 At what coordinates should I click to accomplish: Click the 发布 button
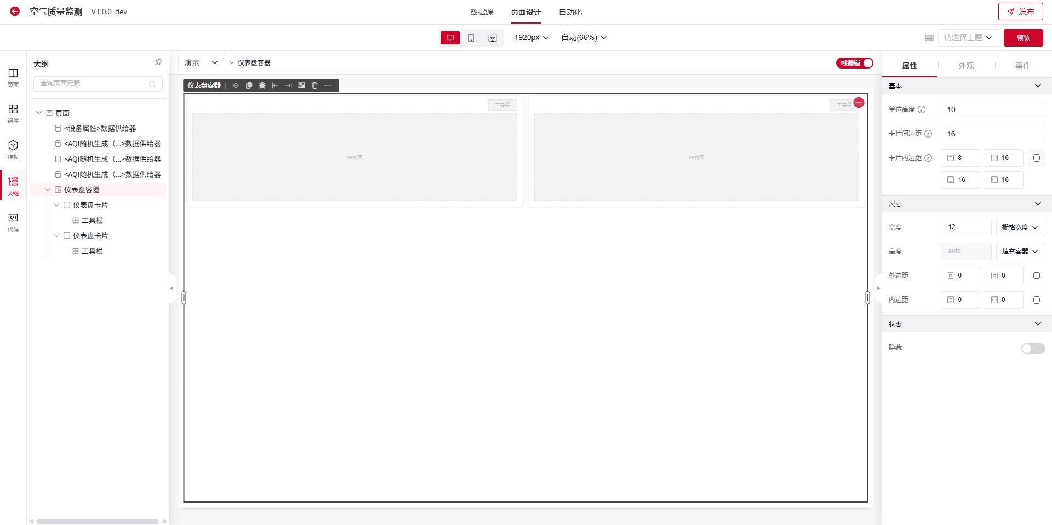[x=1020, y=12]
